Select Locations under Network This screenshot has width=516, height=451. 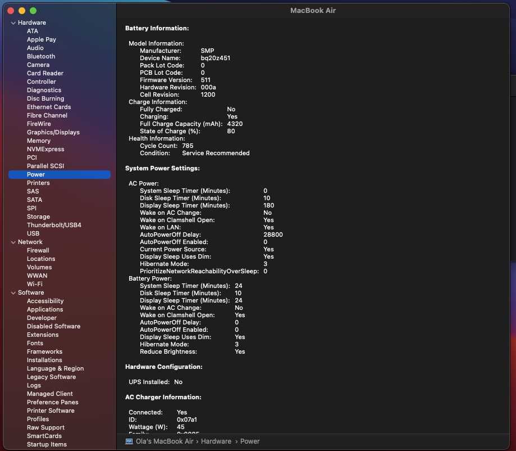pyautogui.click(x=41, y=259)
